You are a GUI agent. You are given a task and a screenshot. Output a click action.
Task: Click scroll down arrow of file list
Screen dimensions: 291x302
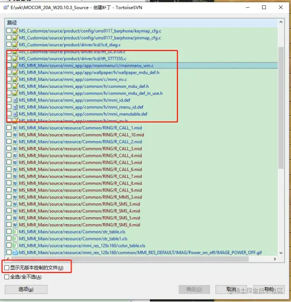point(281,253)
